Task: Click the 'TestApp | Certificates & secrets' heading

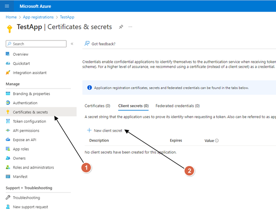Action: click(64, 27)
